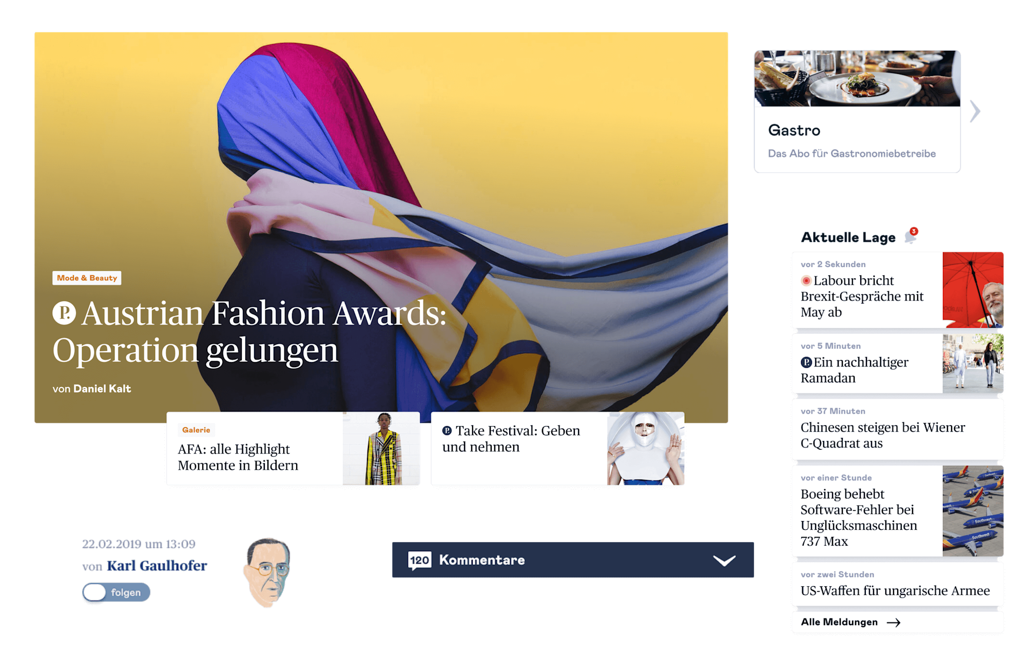Open Daniel Kalt's author page
Viewport: 1026px width, 660px height.
(102, 389)
